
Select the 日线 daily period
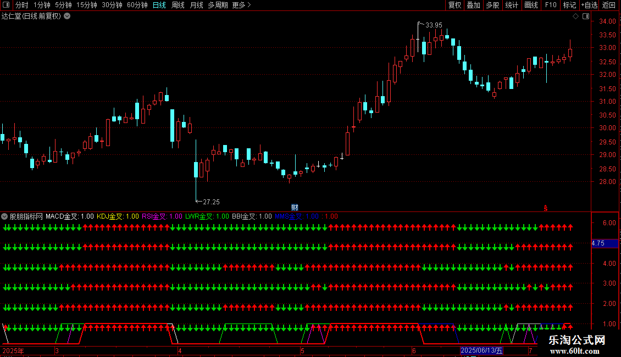point(159,5)
